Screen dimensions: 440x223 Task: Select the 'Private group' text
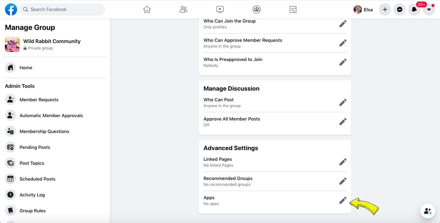point(40,48)
